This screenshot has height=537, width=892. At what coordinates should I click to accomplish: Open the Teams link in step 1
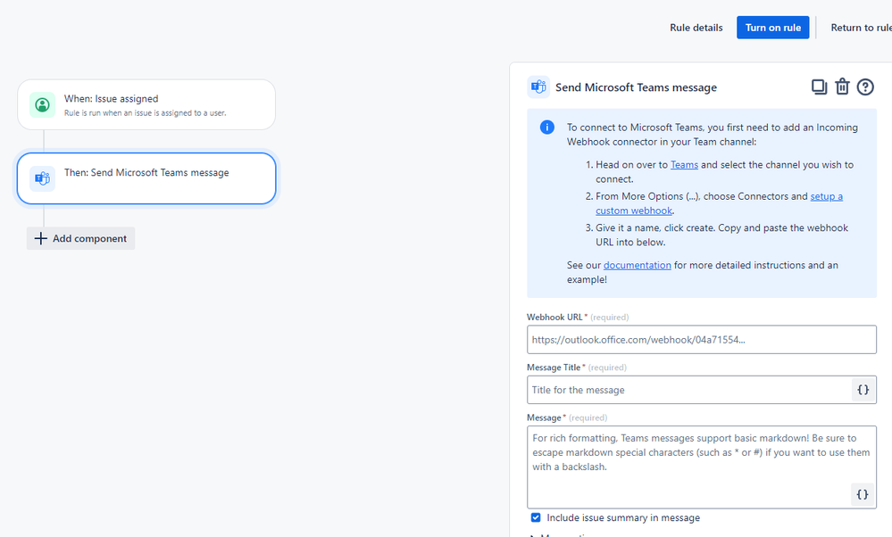[684, 165]
